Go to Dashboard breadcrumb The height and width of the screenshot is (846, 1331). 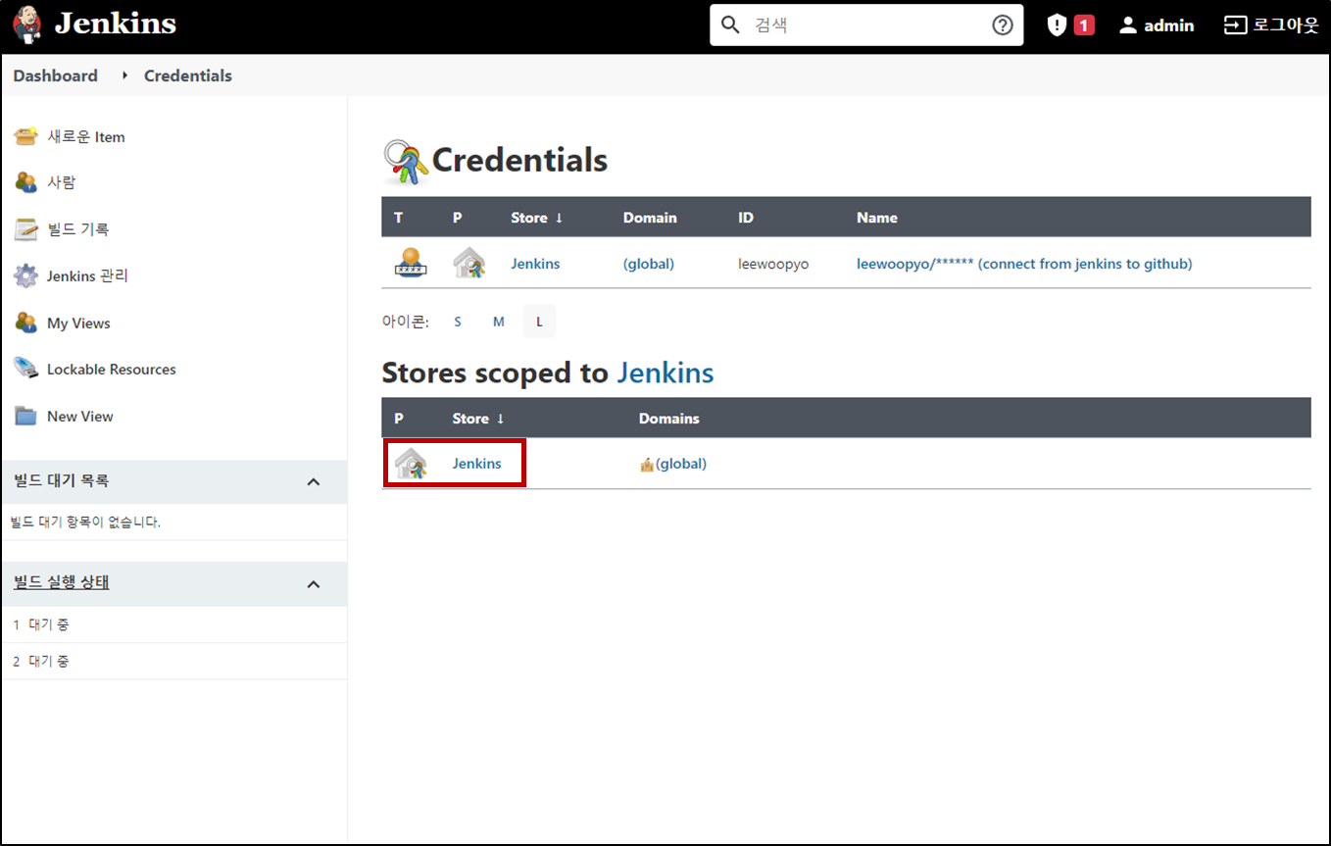pyautogui.click(x=56, y=75)
